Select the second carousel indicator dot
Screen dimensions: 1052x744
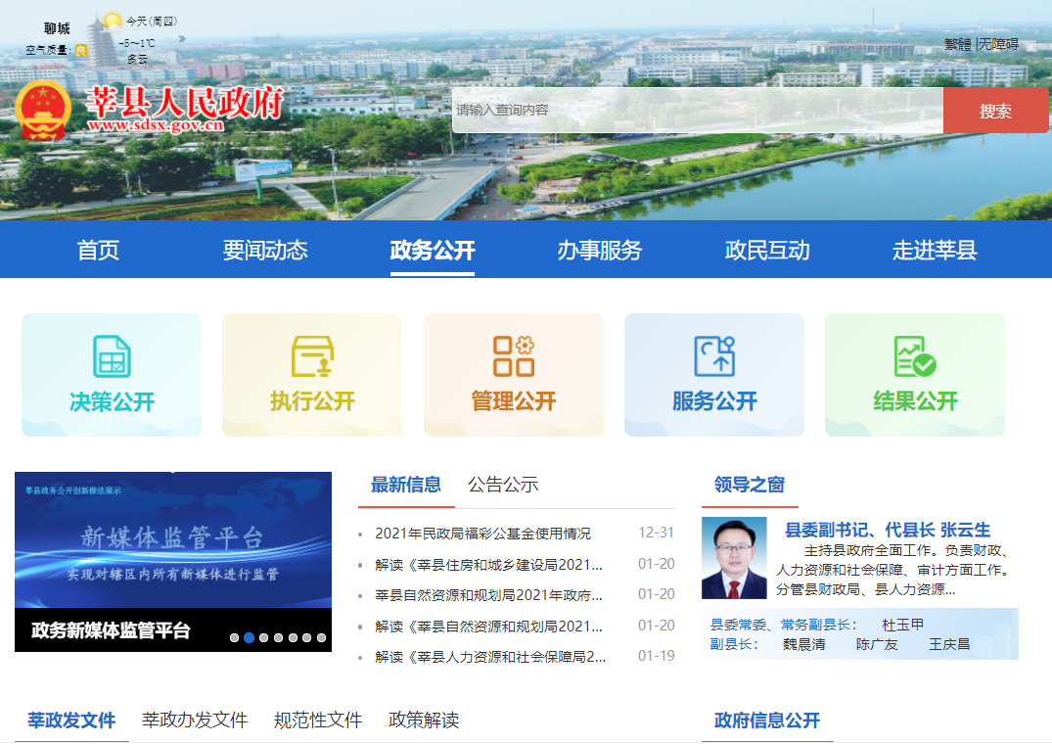click(249, 637)
